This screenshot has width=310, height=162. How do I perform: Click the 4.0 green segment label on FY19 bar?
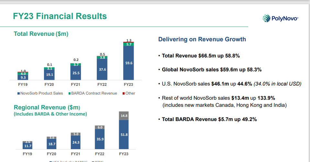tap(23, 74)
